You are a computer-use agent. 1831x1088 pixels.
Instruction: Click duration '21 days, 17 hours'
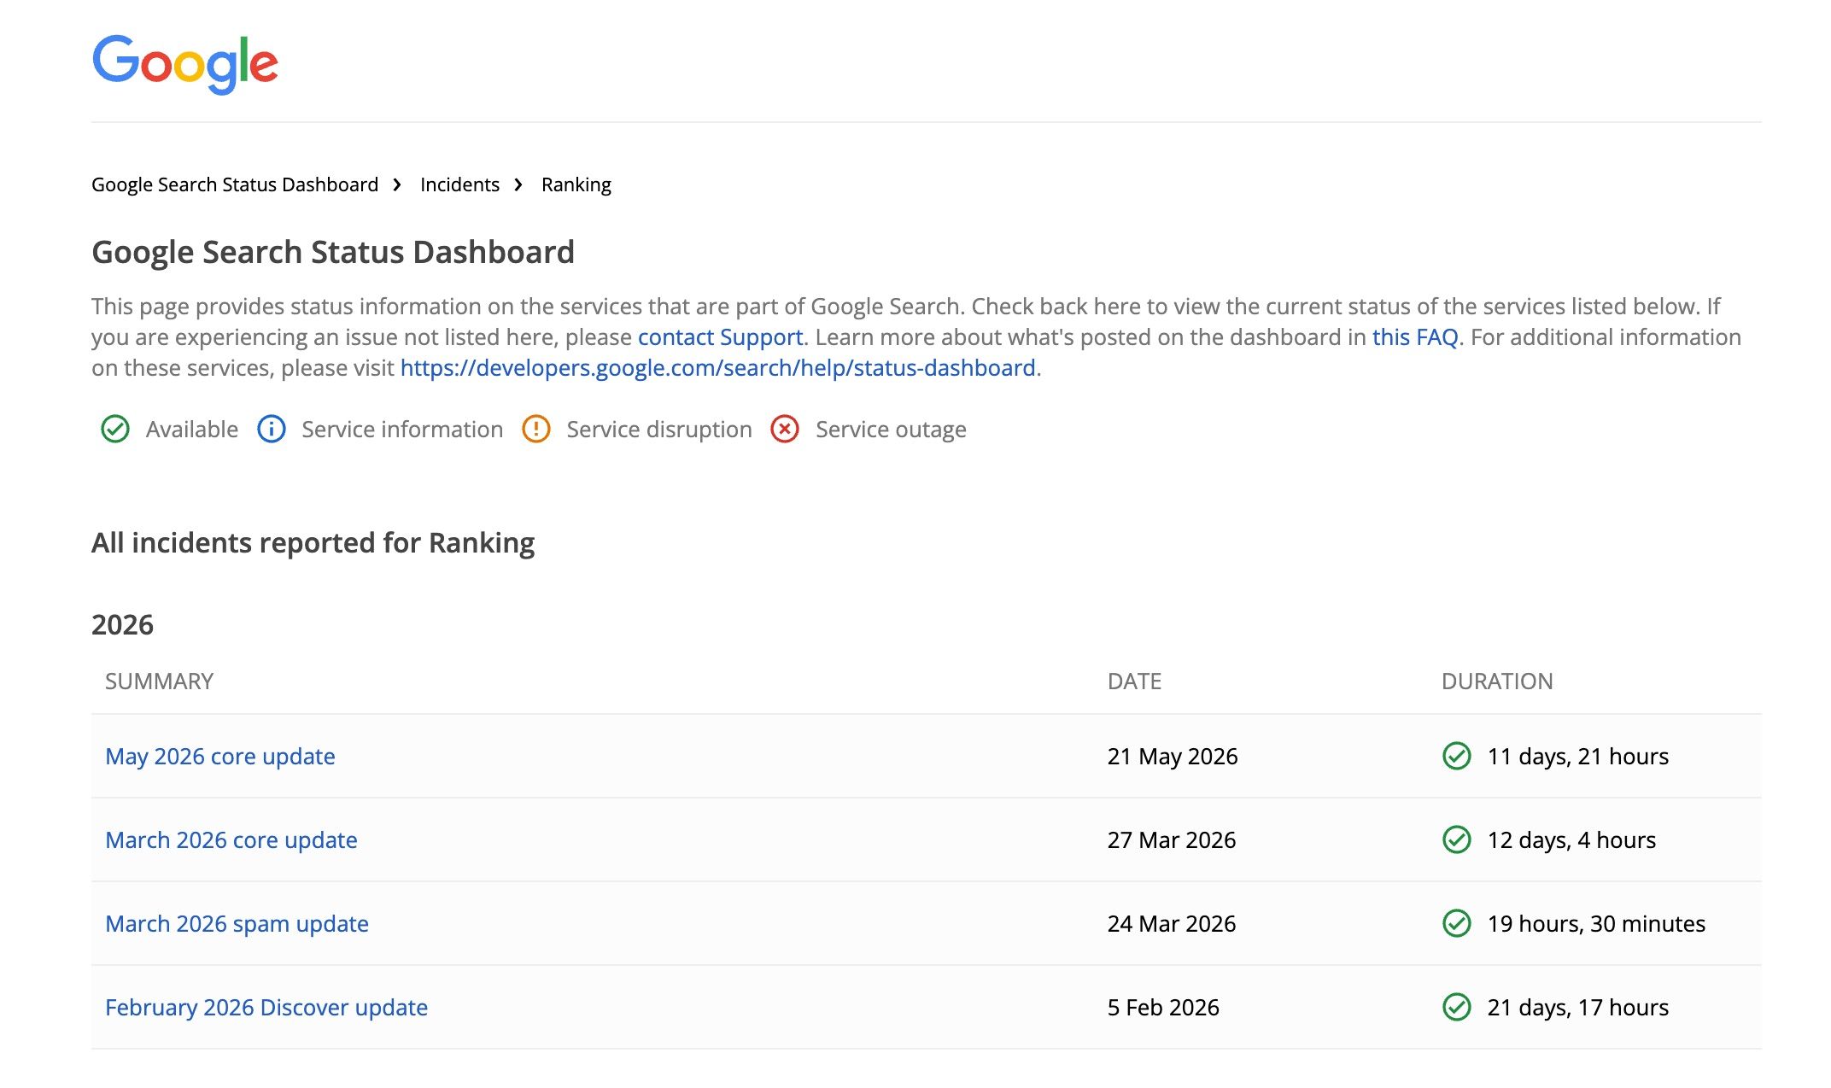pos(1578,1007)
